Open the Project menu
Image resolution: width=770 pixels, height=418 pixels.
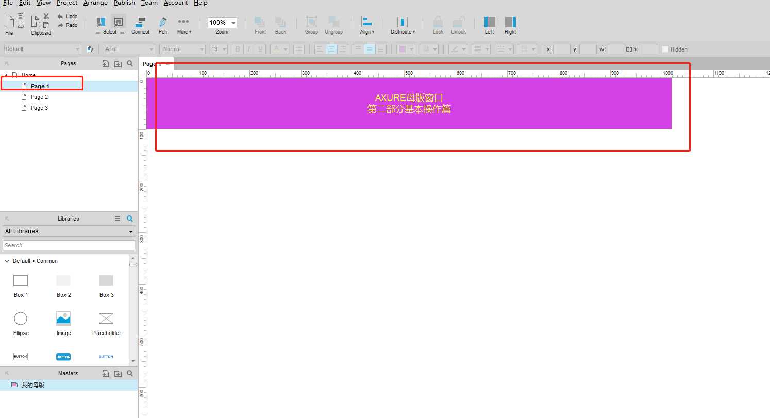click(x=67, y=3)
